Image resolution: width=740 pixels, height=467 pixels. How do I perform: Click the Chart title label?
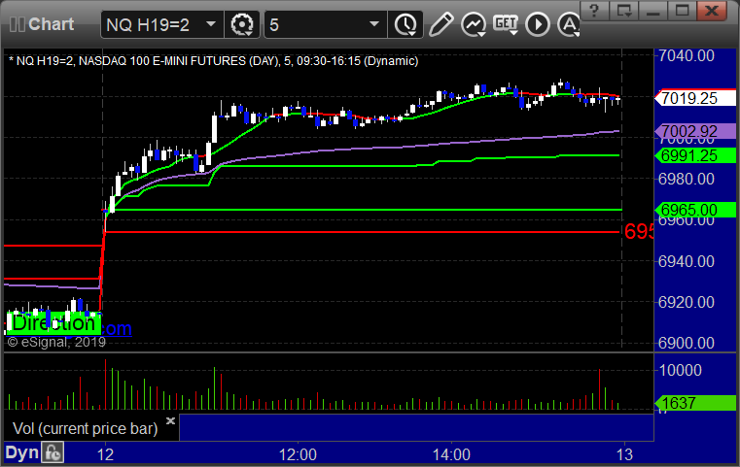(51, 24)
